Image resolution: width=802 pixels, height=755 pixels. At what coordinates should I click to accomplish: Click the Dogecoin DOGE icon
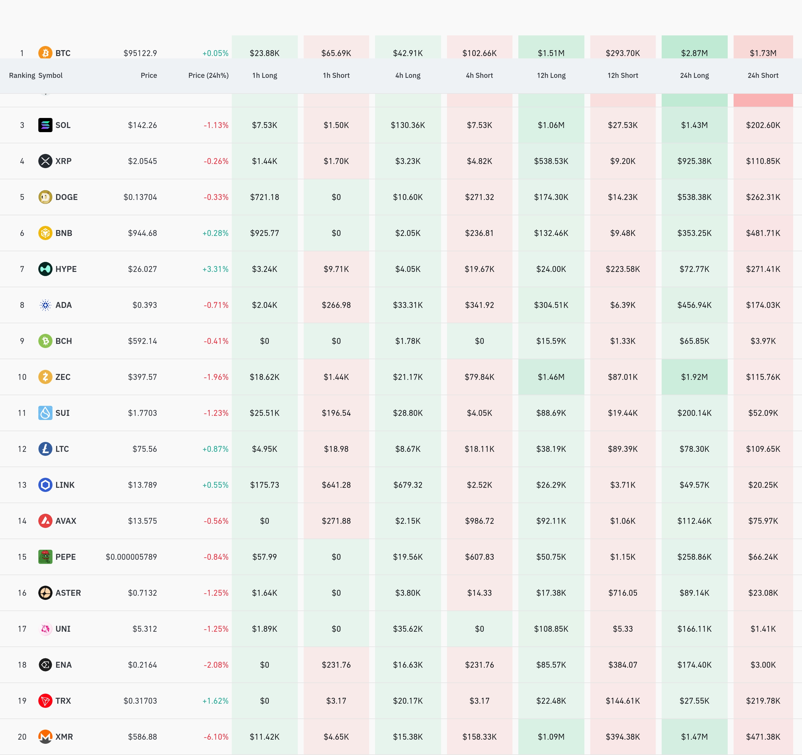tap(45, 197)
